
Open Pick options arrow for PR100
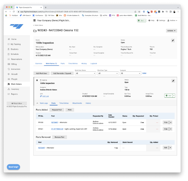171,122
